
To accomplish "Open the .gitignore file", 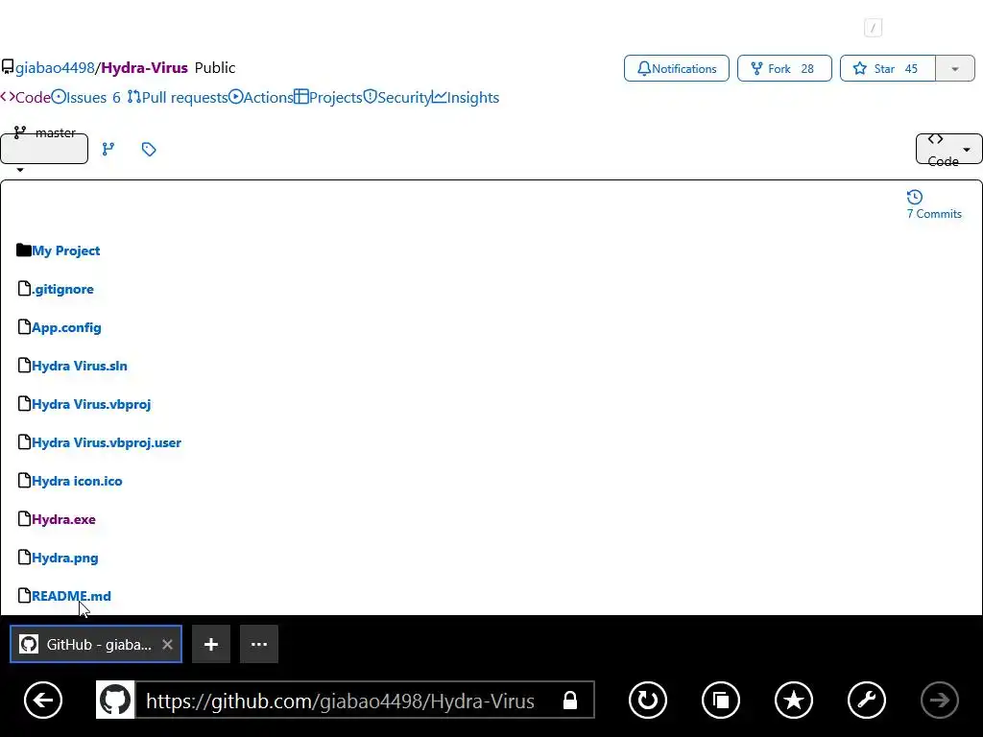I will click(62, 289).
